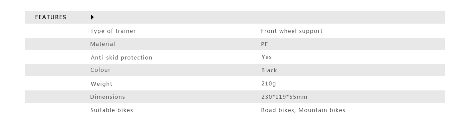This screenshot has height=126, width=473.
Task: Select the 'PE' material value
Action: click(x=264, y=44)
